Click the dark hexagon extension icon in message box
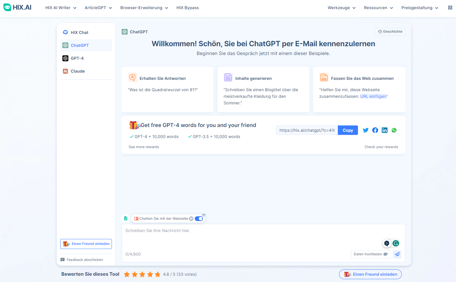The height and width of the screenshot is (282, 456). 387,243
